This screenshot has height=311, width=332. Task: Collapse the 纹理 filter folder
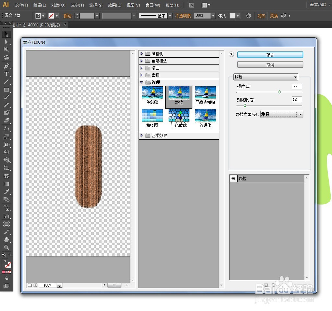142,82
